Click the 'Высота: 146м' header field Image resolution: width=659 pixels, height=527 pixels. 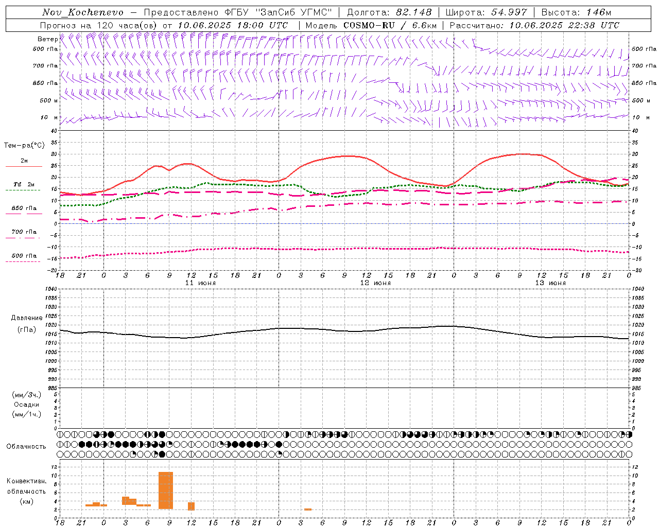[x=577, y=12]
